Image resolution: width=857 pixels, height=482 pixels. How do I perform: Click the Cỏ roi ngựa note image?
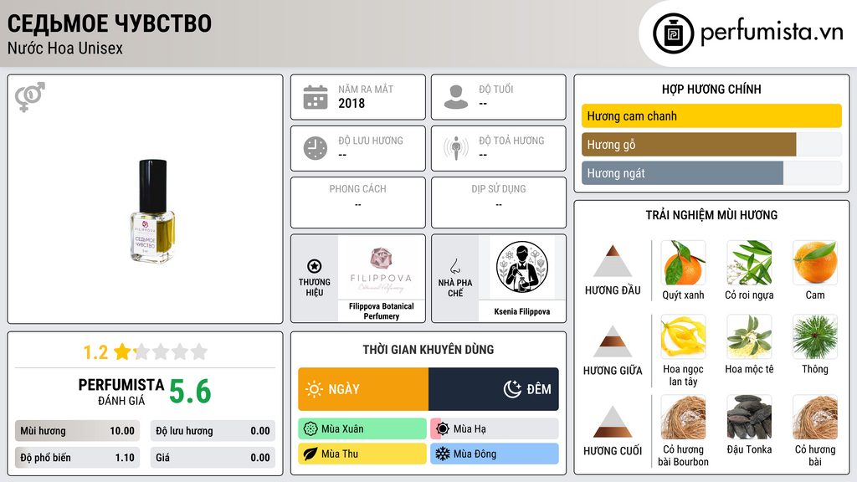[x=749, y=263]
